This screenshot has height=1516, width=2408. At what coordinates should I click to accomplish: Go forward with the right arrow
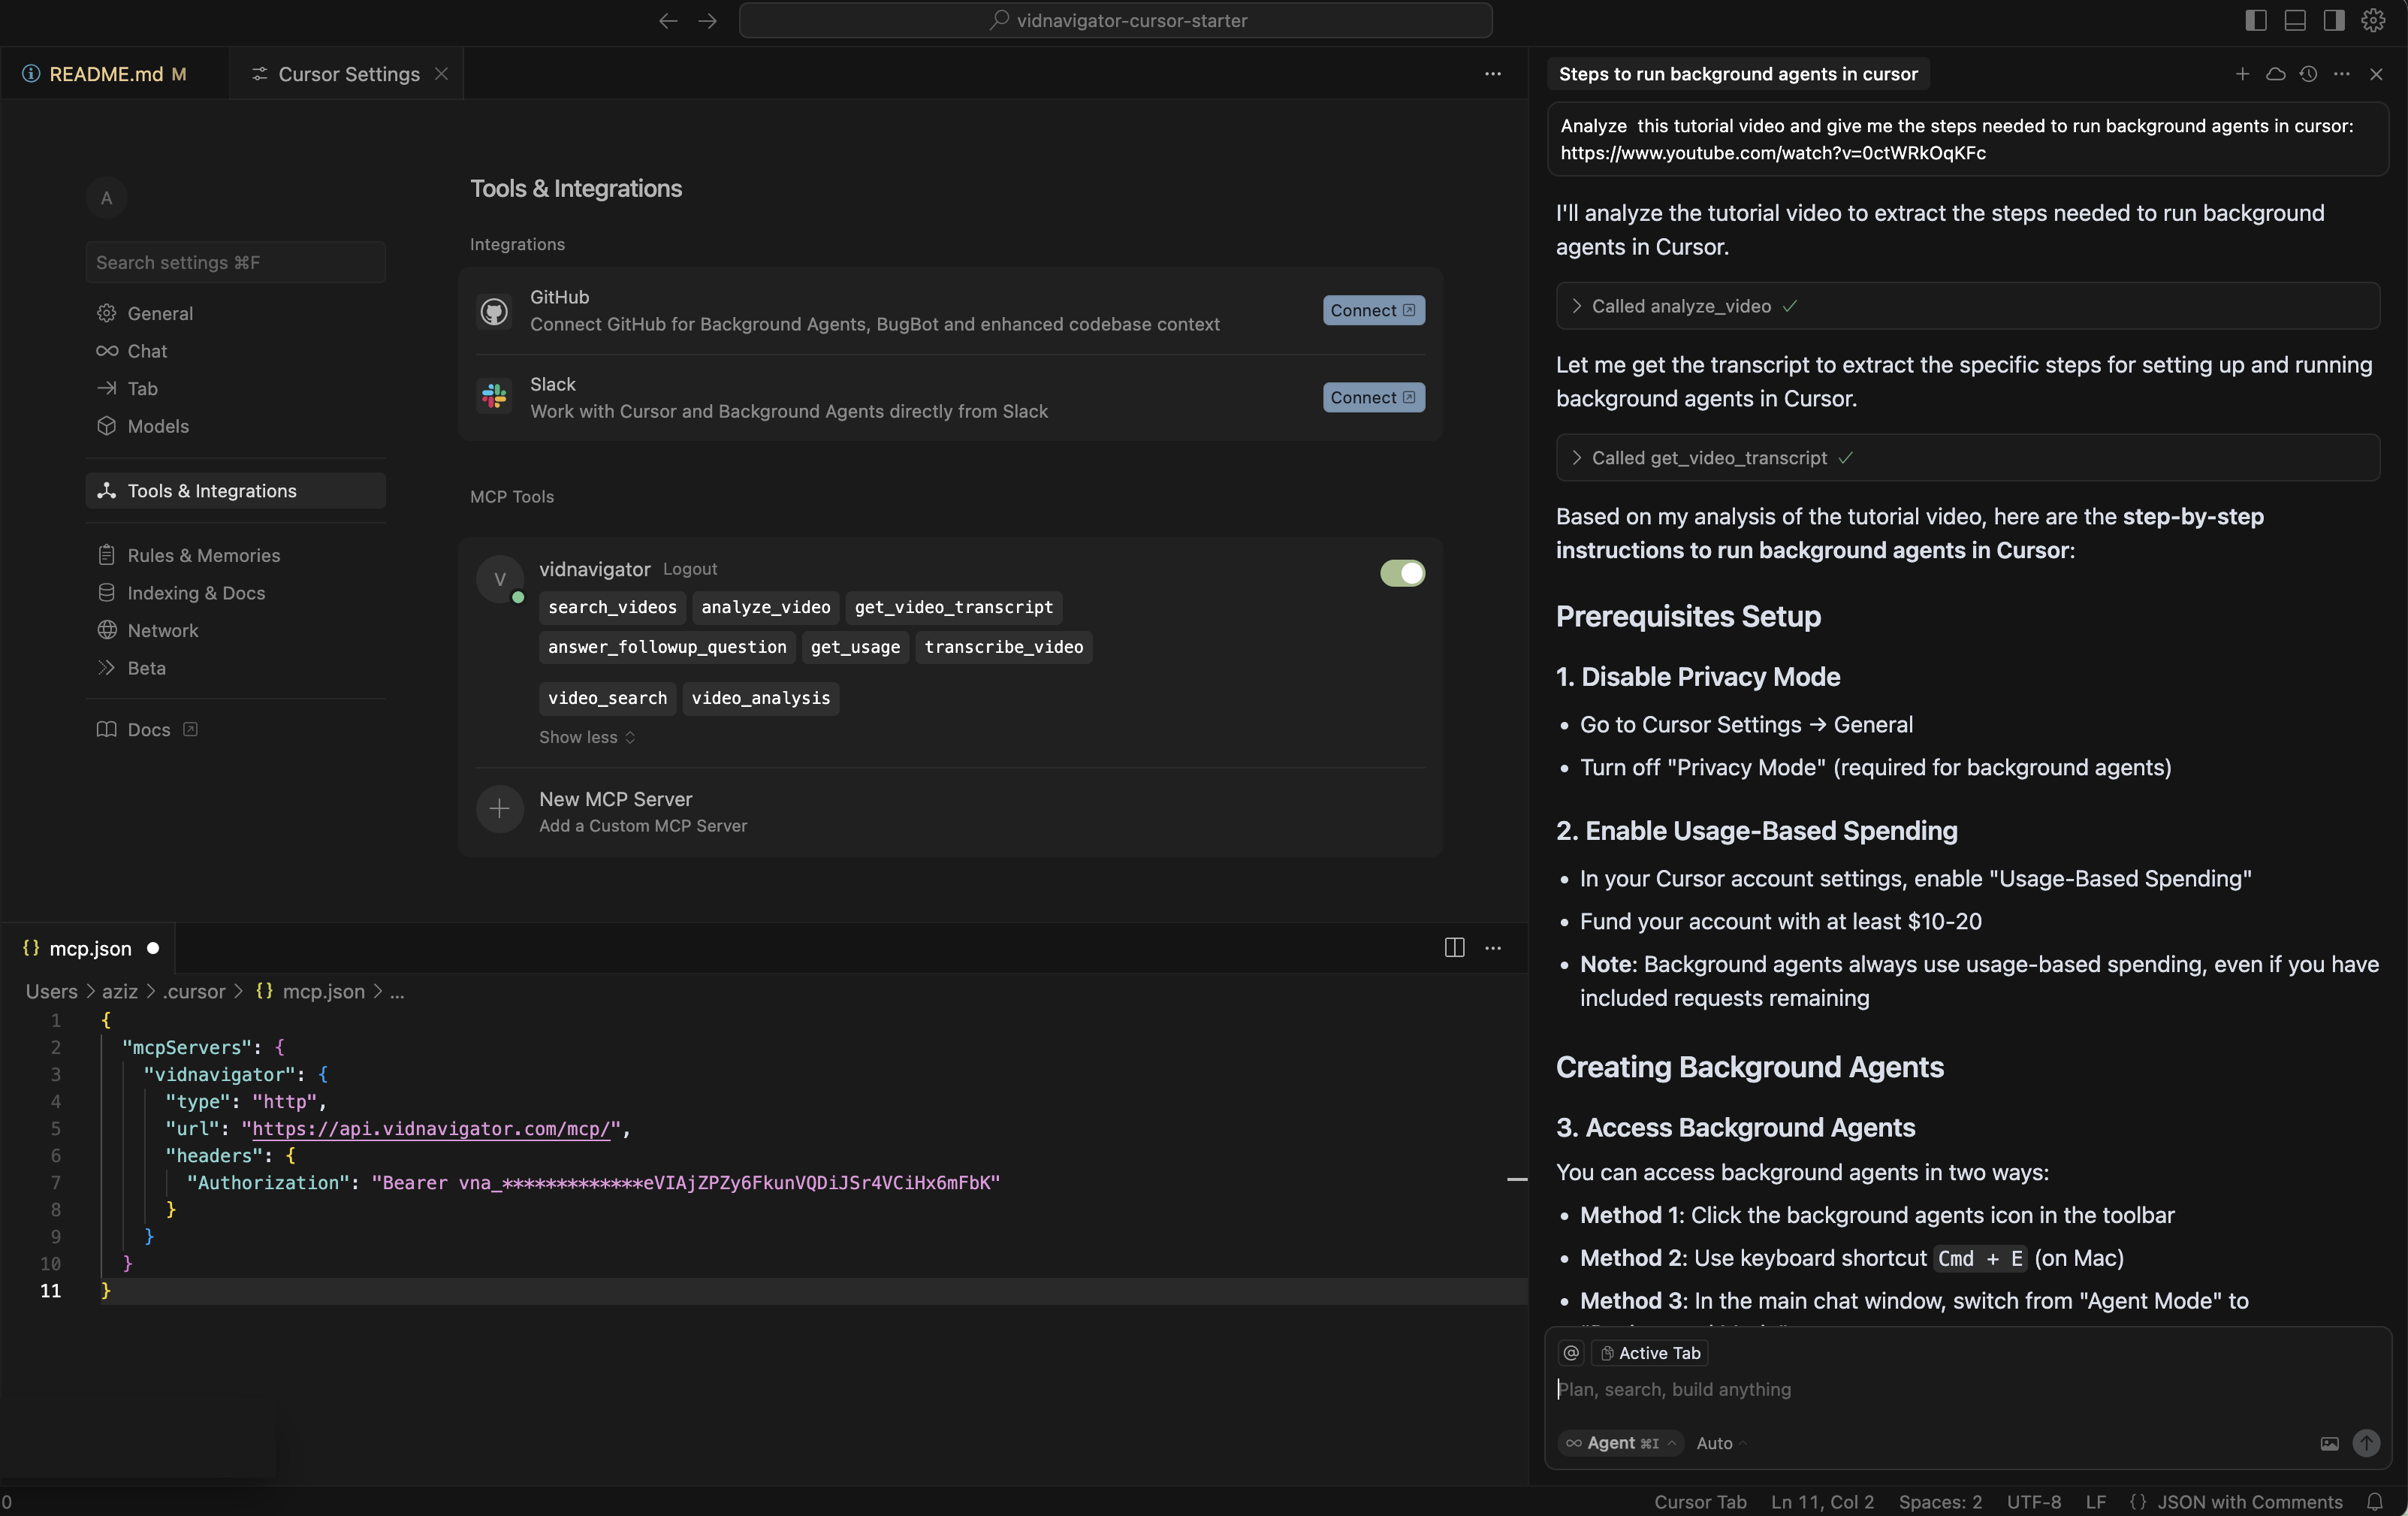pyautogui.click(x=708, y=20)
